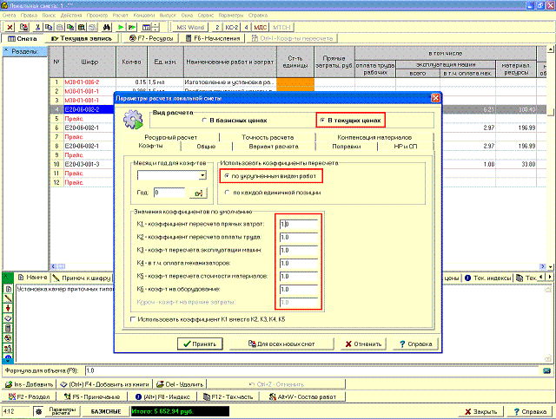Click the МДС toolbar button
The width and height of the screenshot is (556, 419).
(x=259, y=28)
